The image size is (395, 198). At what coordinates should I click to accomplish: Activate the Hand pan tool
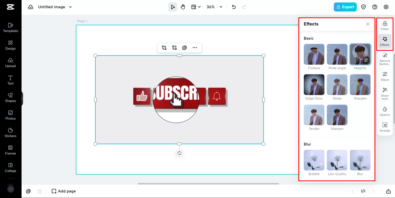(183, 7)
